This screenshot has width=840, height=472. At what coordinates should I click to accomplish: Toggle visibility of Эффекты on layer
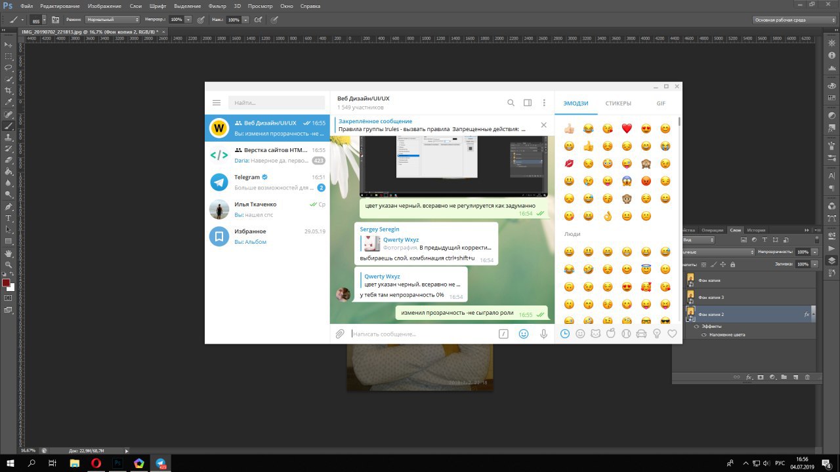pos(697,326)
